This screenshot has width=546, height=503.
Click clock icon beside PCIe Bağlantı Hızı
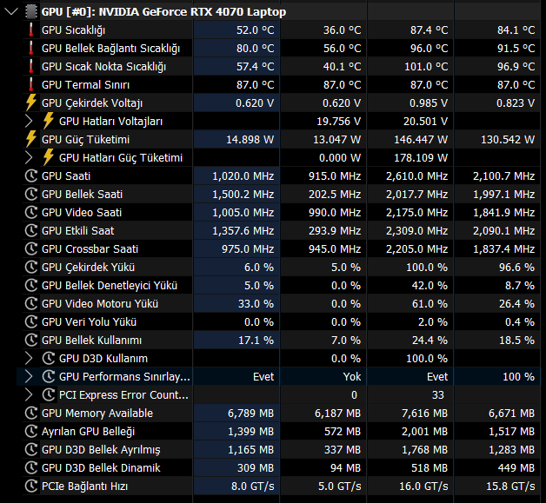(x=31, y=486)
